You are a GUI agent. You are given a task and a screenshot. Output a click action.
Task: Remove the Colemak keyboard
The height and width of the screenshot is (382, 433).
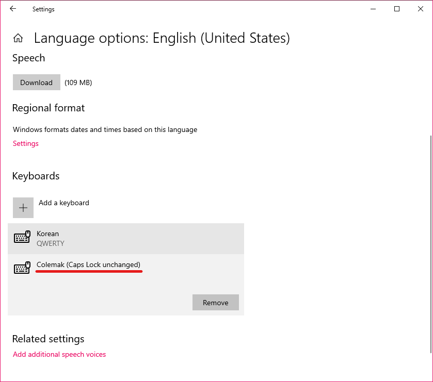click(216, 302)
